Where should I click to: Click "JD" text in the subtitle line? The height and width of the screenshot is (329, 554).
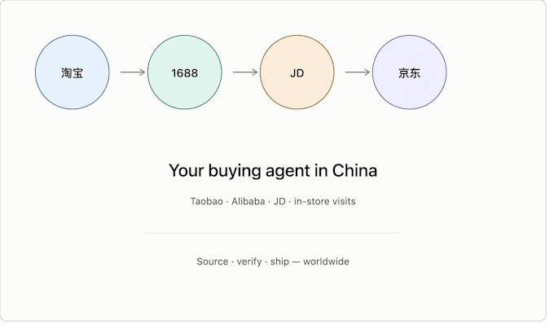(x=279, y=201)
